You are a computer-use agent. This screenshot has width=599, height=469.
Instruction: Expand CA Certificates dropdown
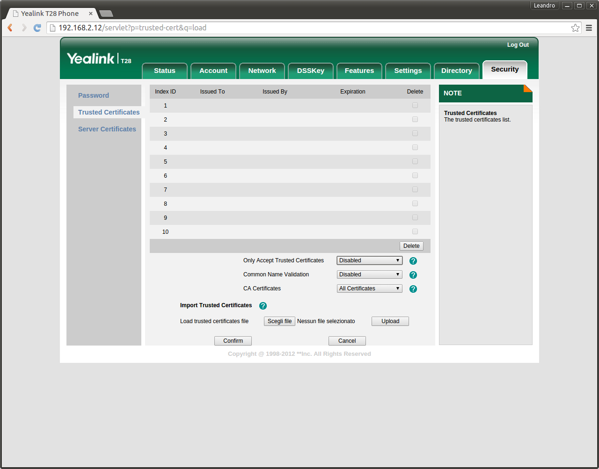coord(369,289)
